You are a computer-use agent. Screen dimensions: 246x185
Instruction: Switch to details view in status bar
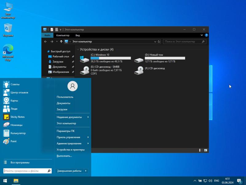coord(201,150)
